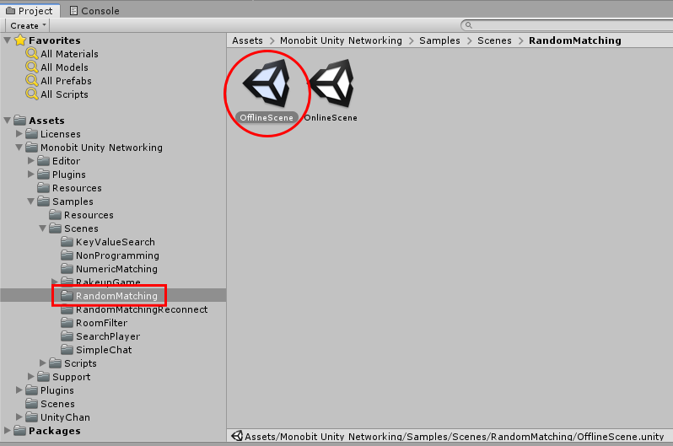Select the RandomMatching folder in tree

tap(109, 296)
